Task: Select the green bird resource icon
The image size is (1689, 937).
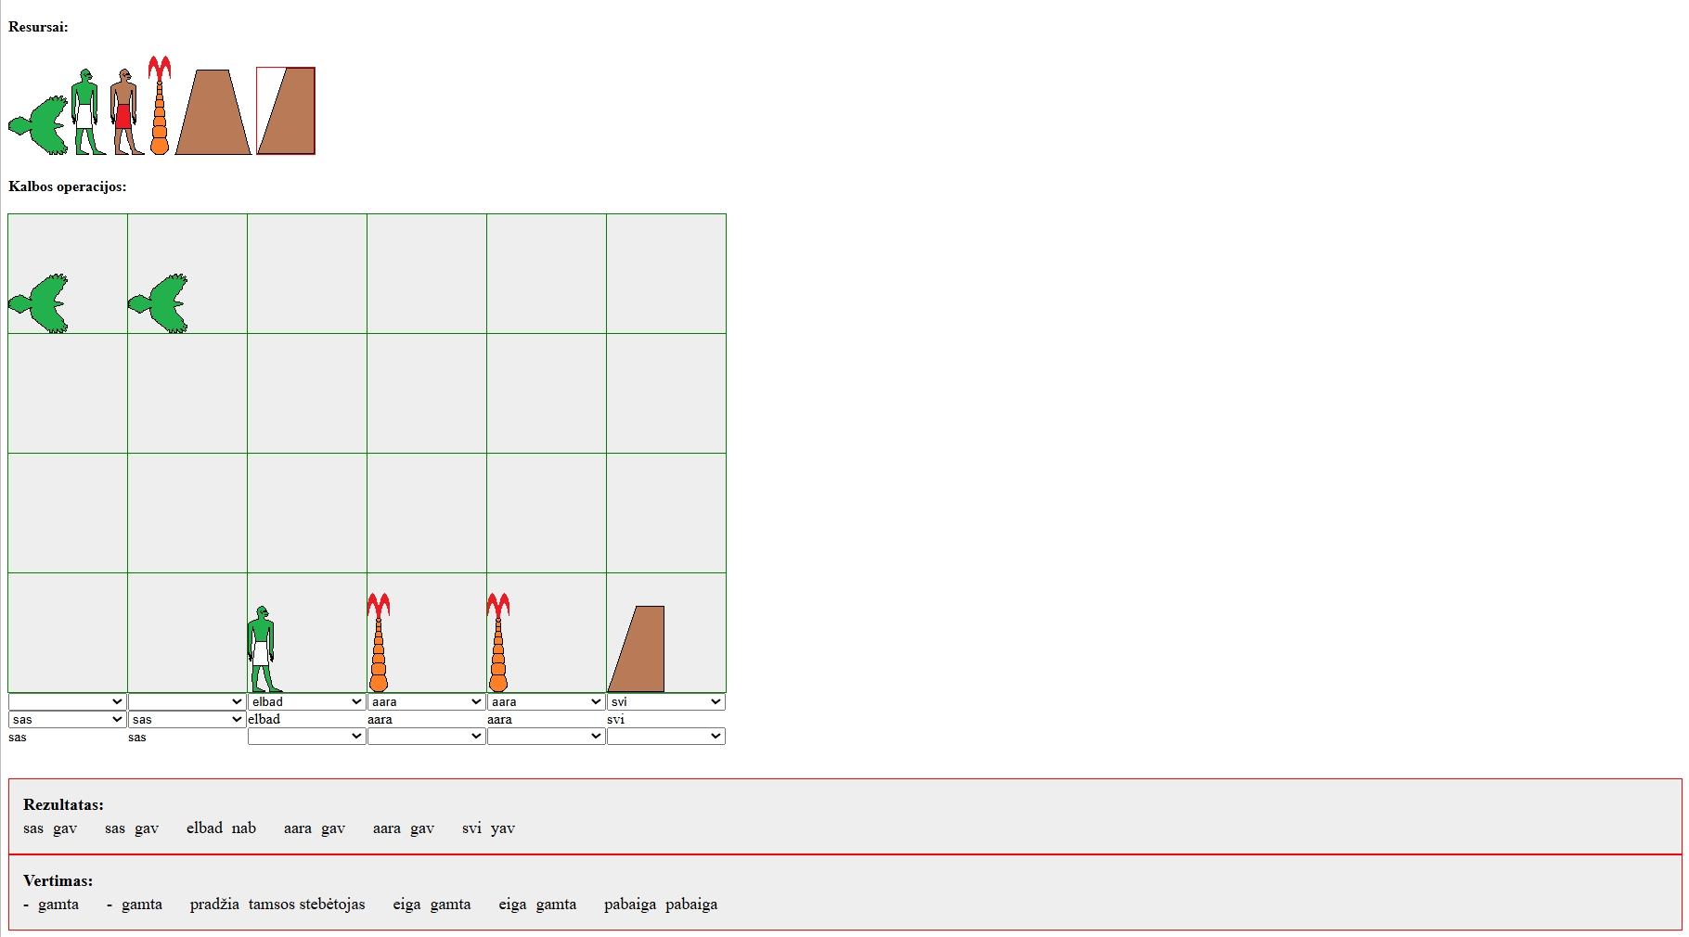Action: tap(38, 124)
